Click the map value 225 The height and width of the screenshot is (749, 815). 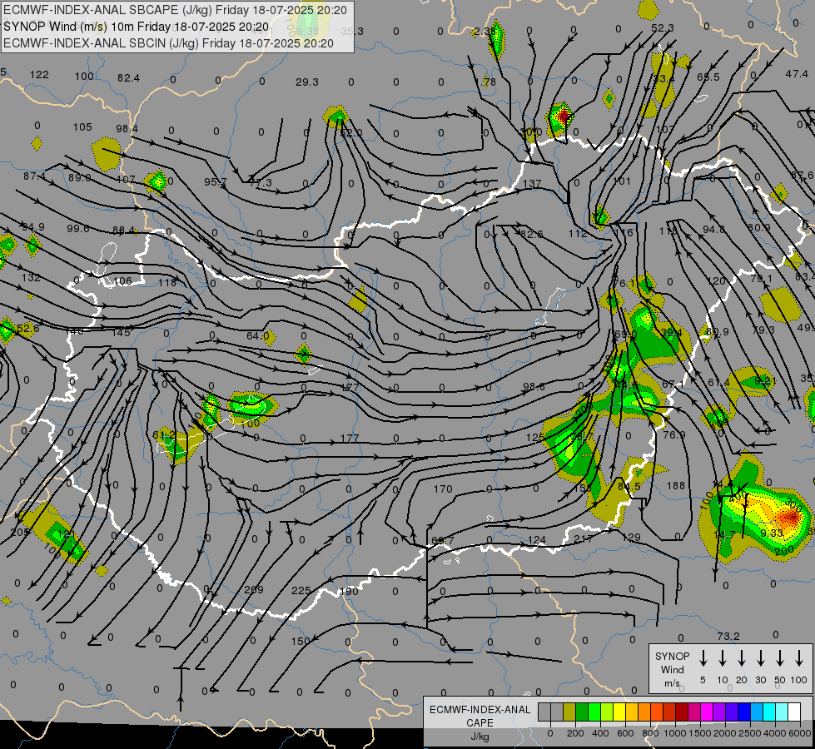click(301, 591)
